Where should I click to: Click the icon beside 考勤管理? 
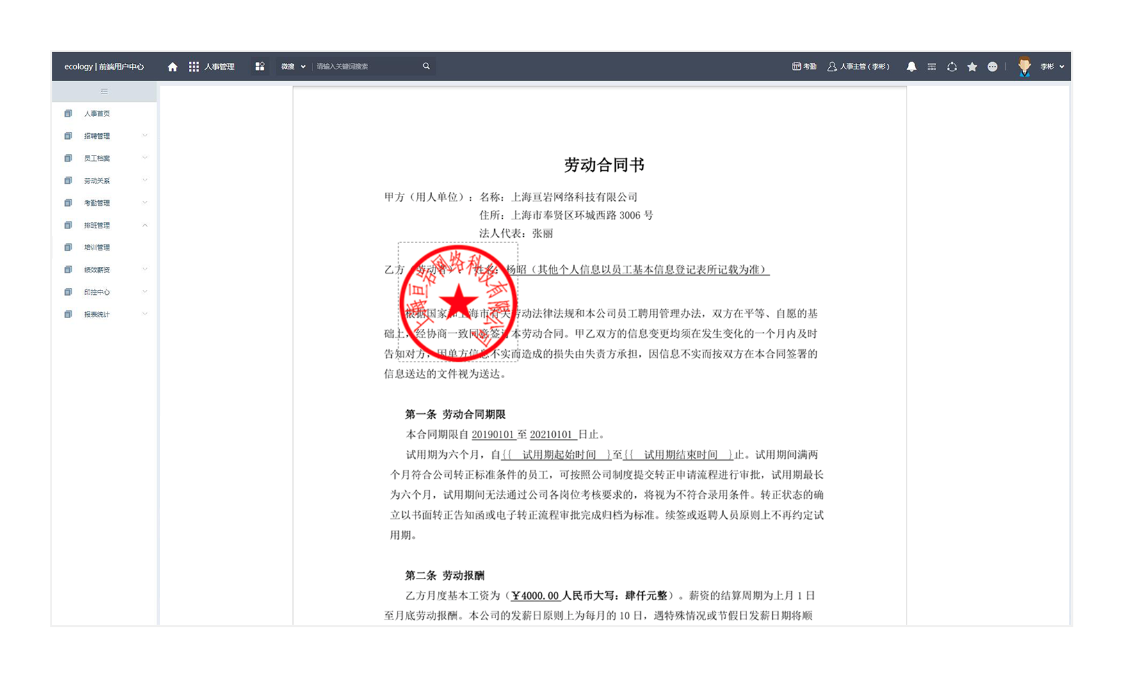tap(68, 203)
